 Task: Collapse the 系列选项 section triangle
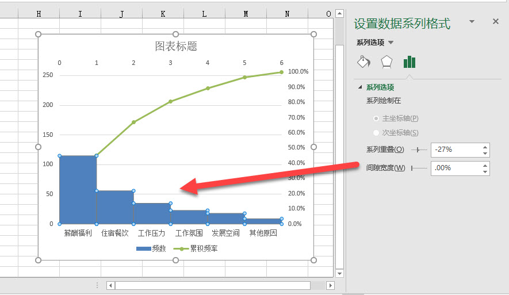[359, 87]
